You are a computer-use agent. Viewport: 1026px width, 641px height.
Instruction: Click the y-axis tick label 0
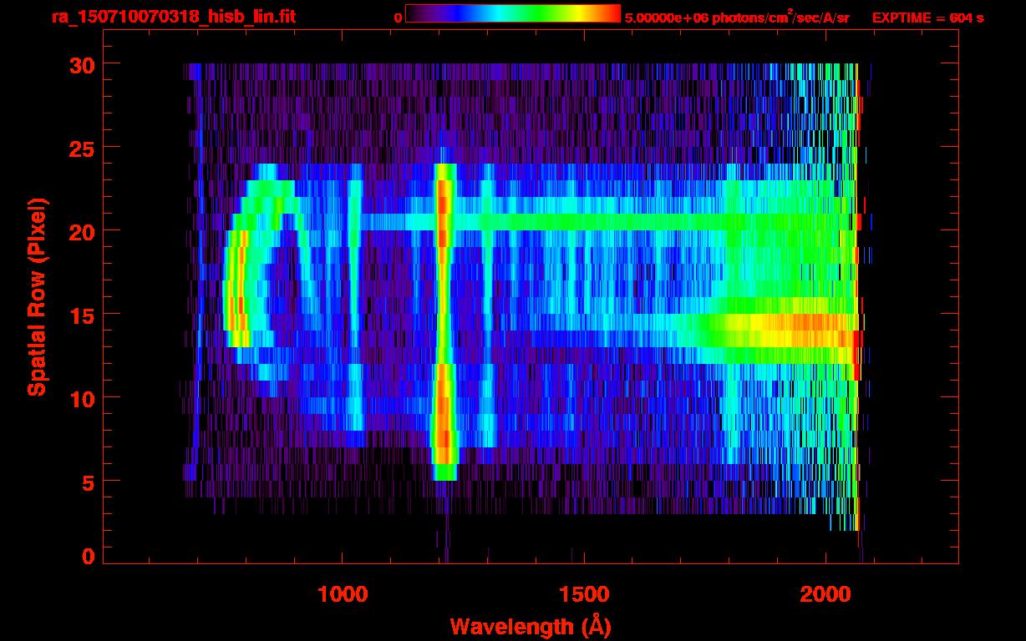point(88,556)
